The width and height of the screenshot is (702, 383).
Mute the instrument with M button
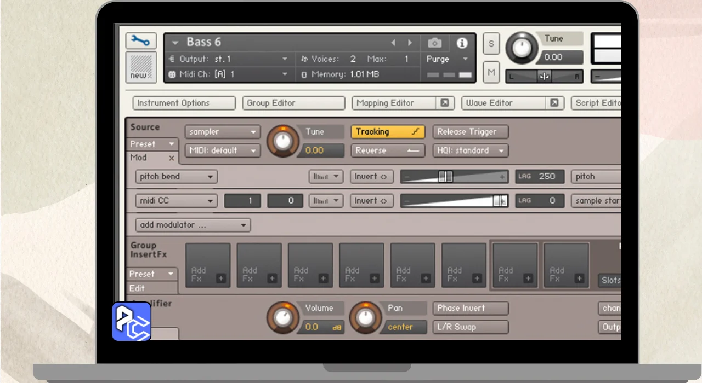point(491,72)
